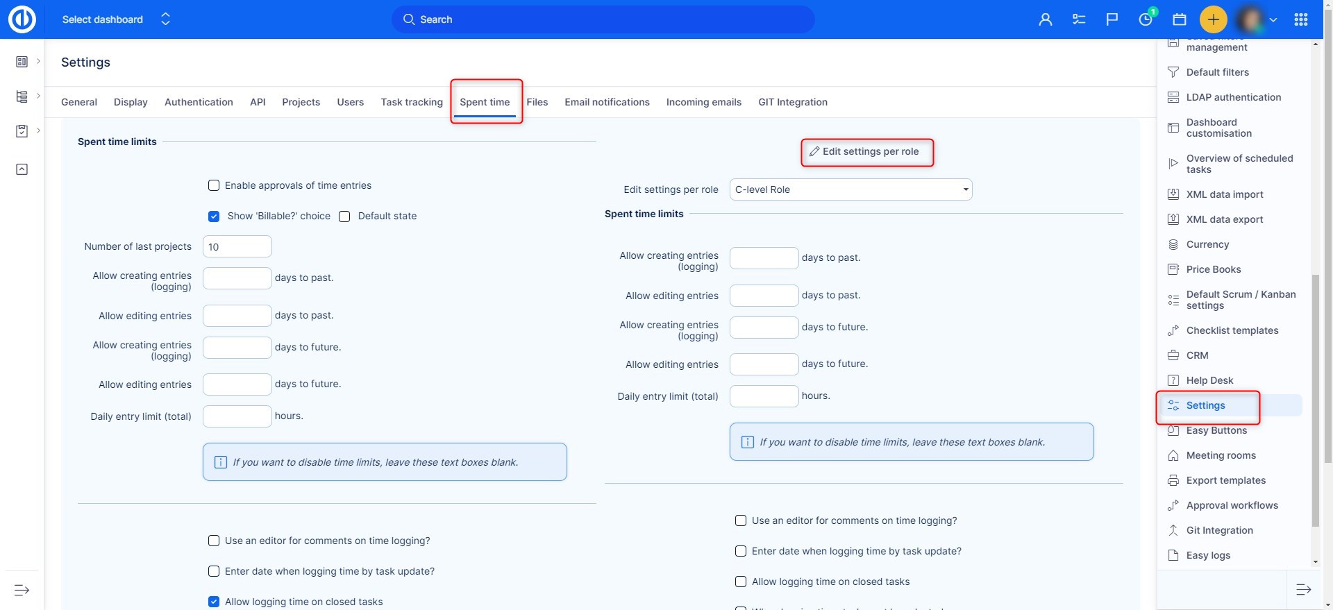This screenshot has width=1333, height=610.
Task: Click the Number of last projects field
Action: click(237, 246)
